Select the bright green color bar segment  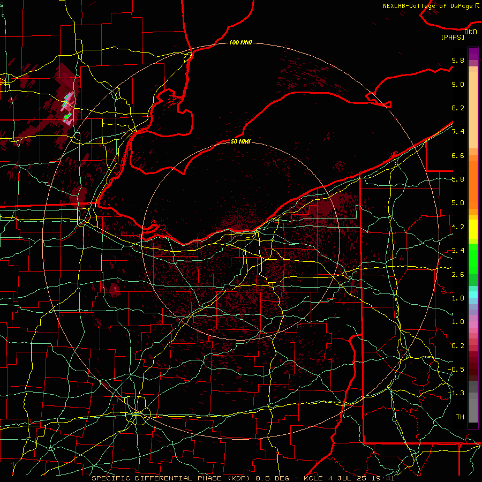point(473,258)
